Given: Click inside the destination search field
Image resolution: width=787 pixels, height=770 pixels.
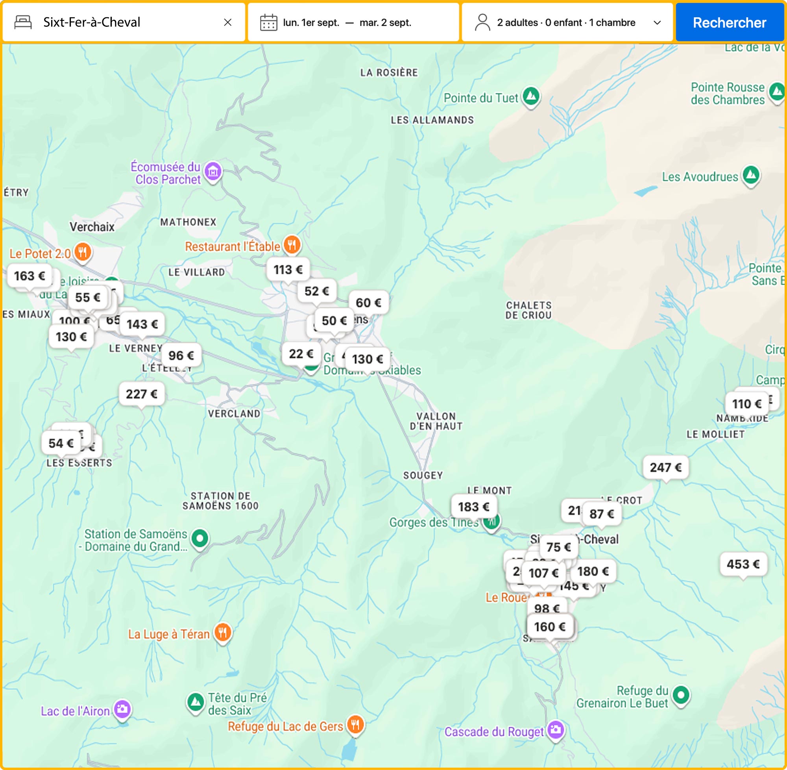Looking at the screenshot, I should click(121, 22).
